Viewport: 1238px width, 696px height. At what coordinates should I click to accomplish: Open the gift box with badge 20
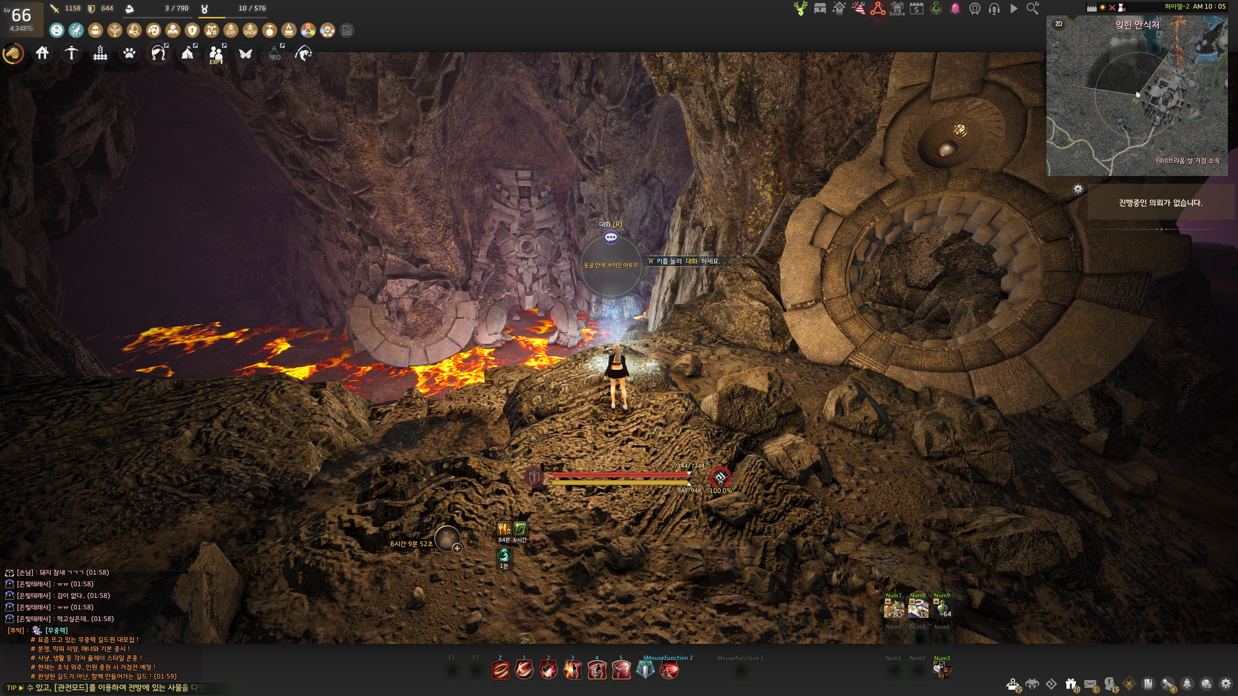(x=1070, y=684)
